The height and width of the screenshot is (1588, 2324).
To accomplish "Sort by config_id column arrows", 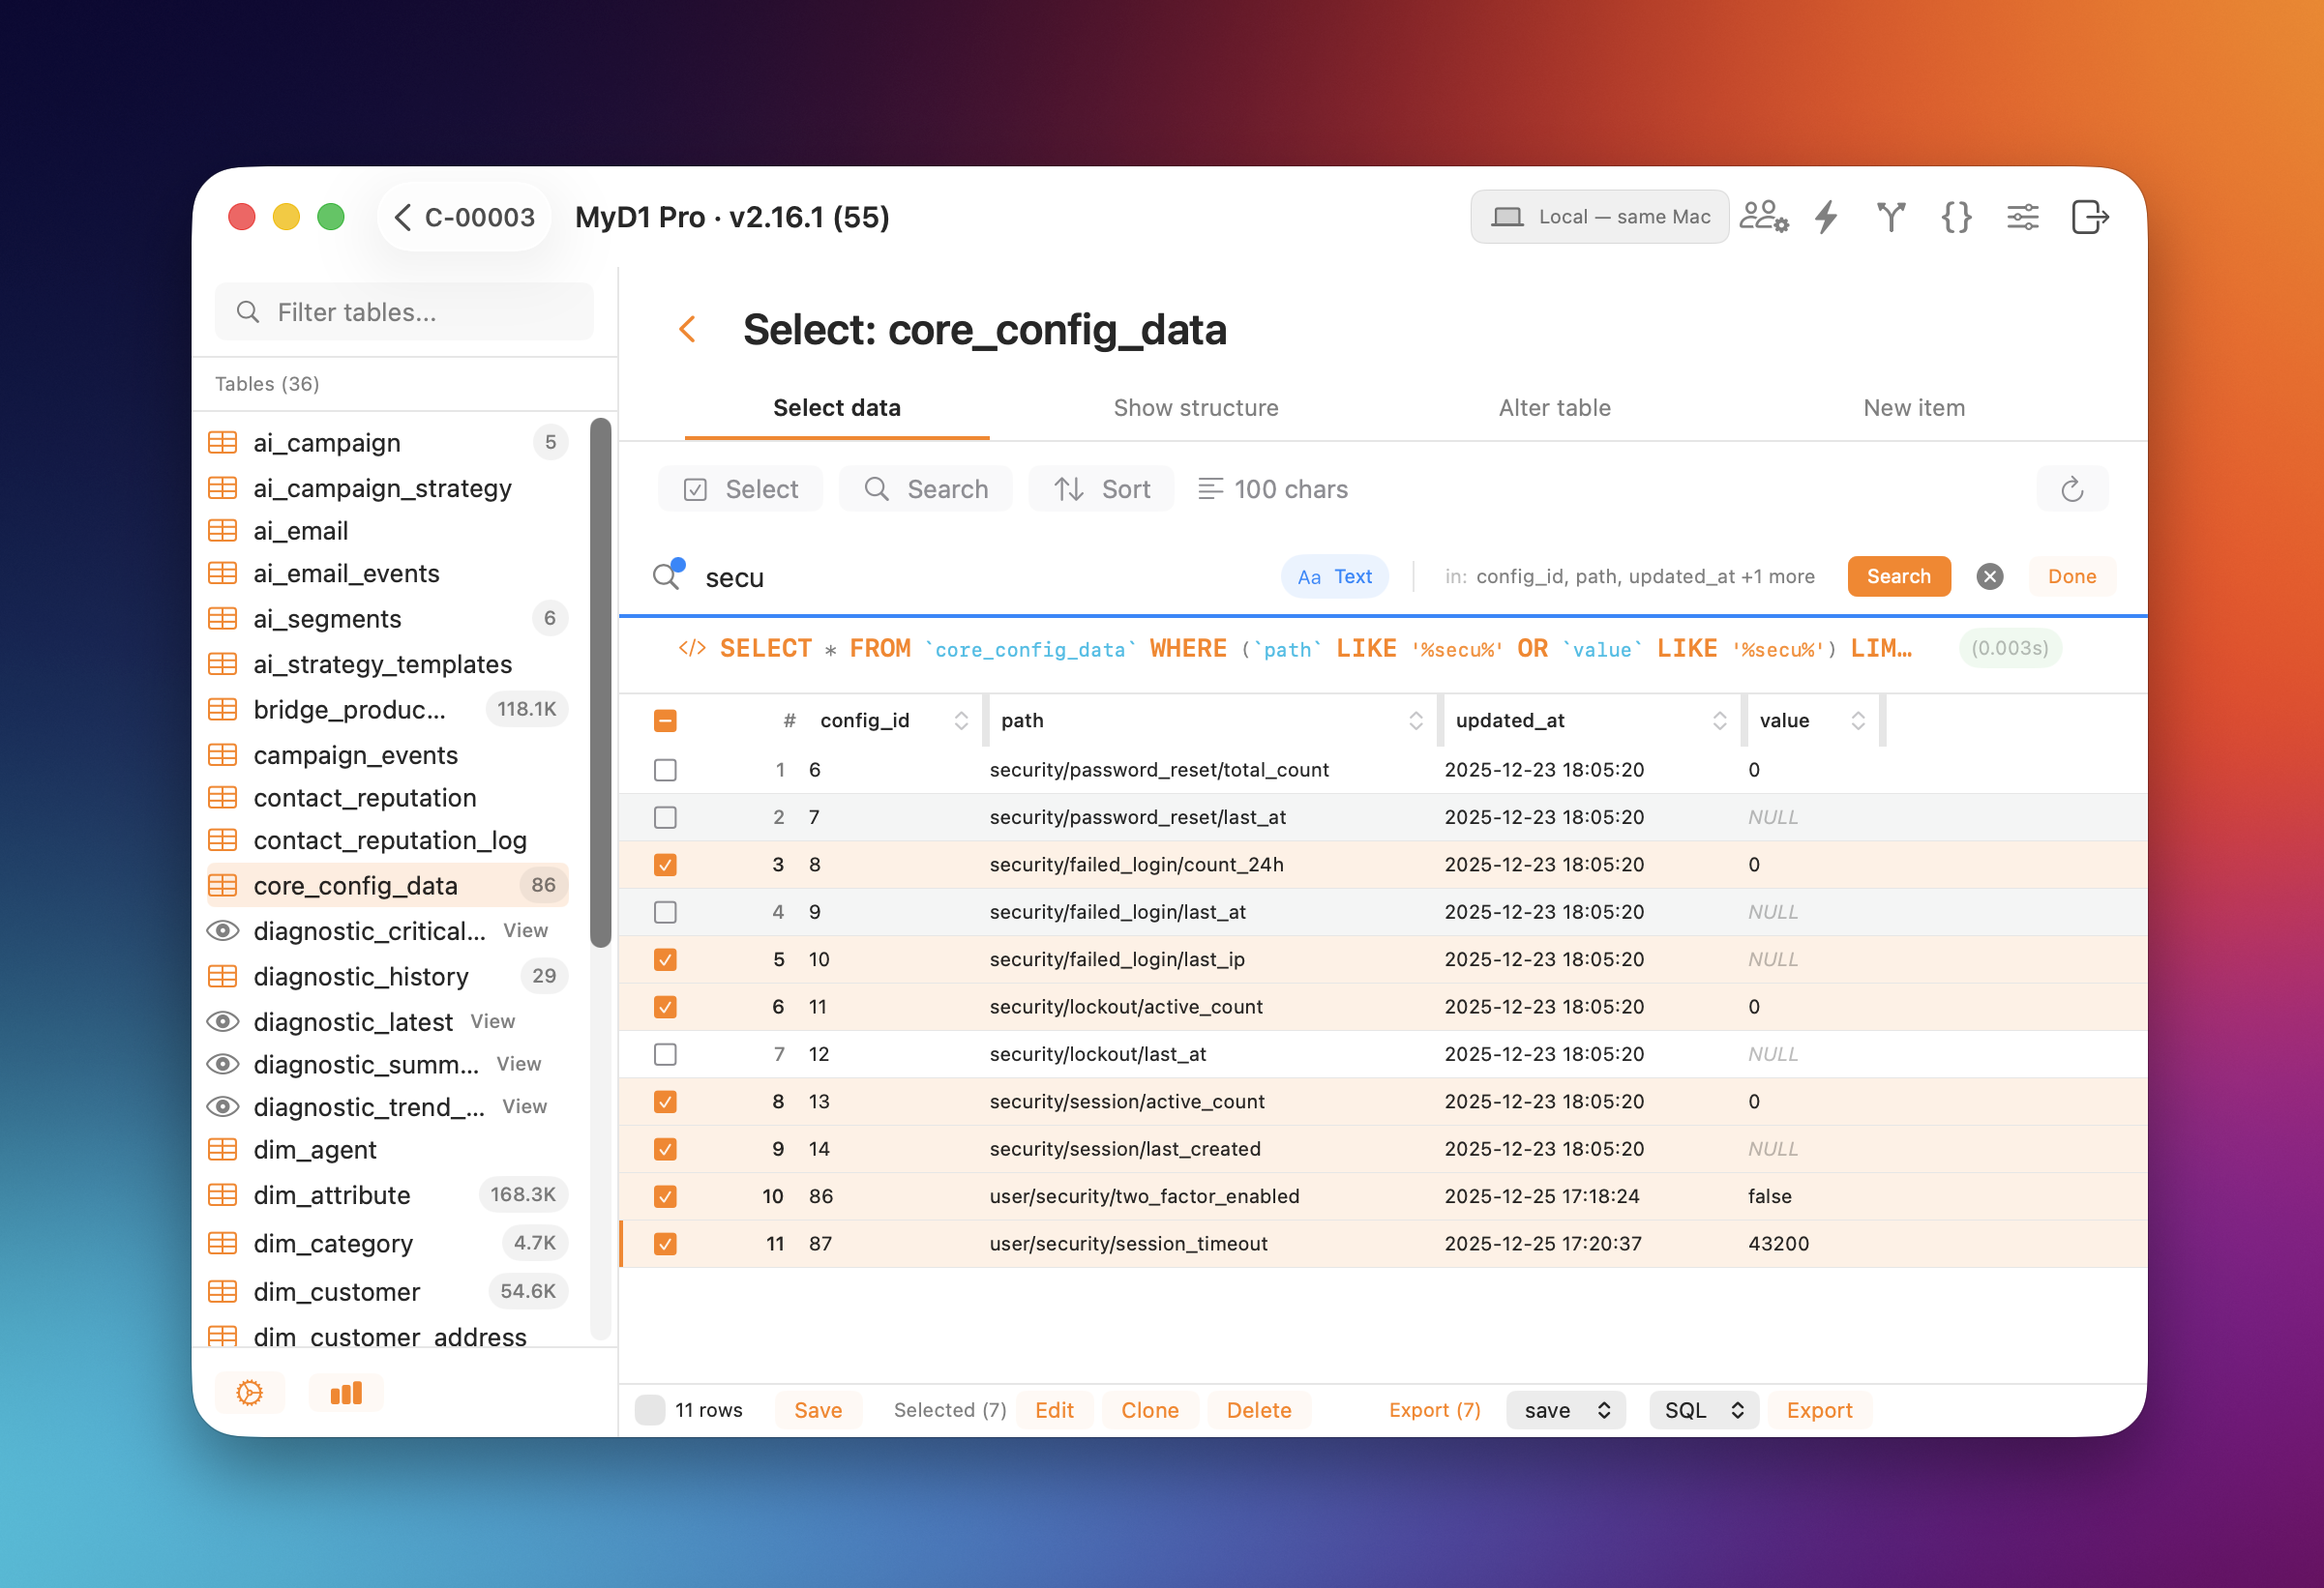I will click(x=961, y=720).
